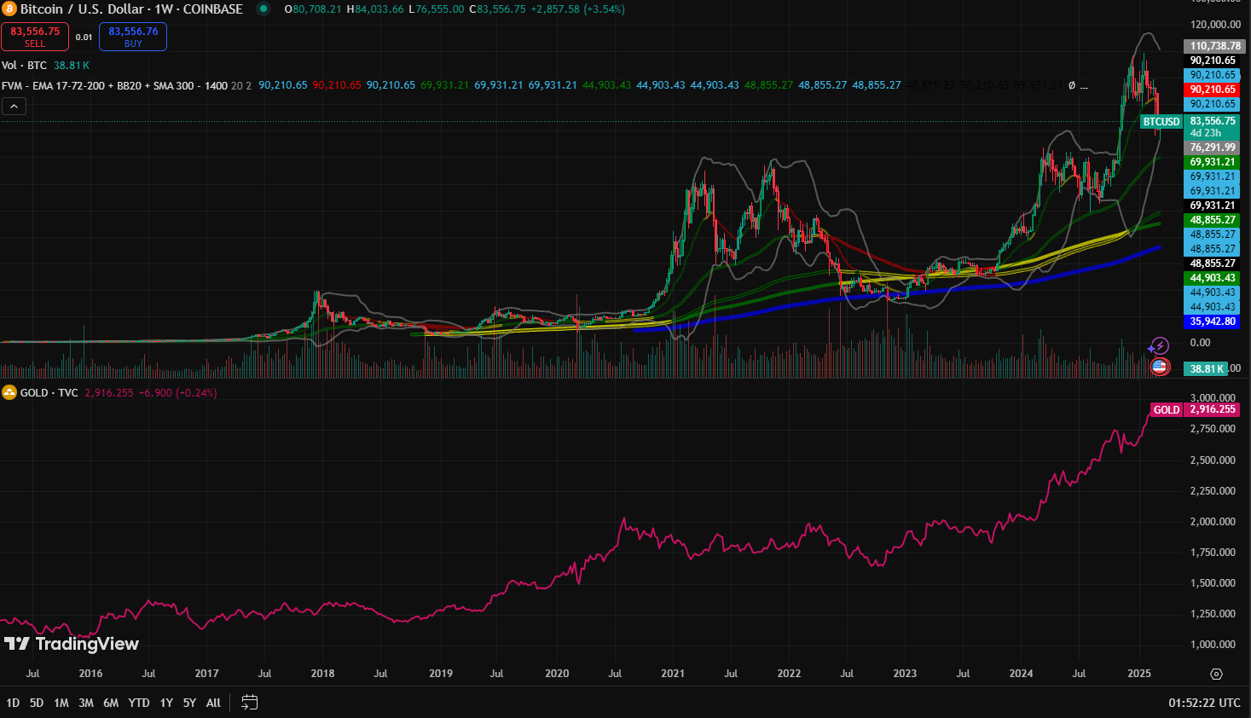
Task: Click the BTCUSD price line label
Action: tap(1161, 122)
